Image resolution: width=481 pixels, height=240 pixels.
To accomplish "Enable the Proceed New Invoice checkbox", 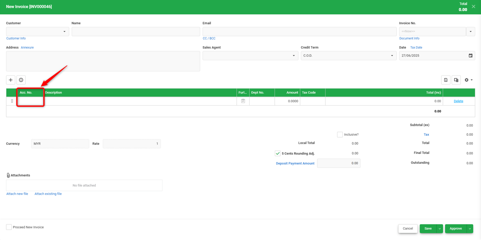I will coord(9,227).
